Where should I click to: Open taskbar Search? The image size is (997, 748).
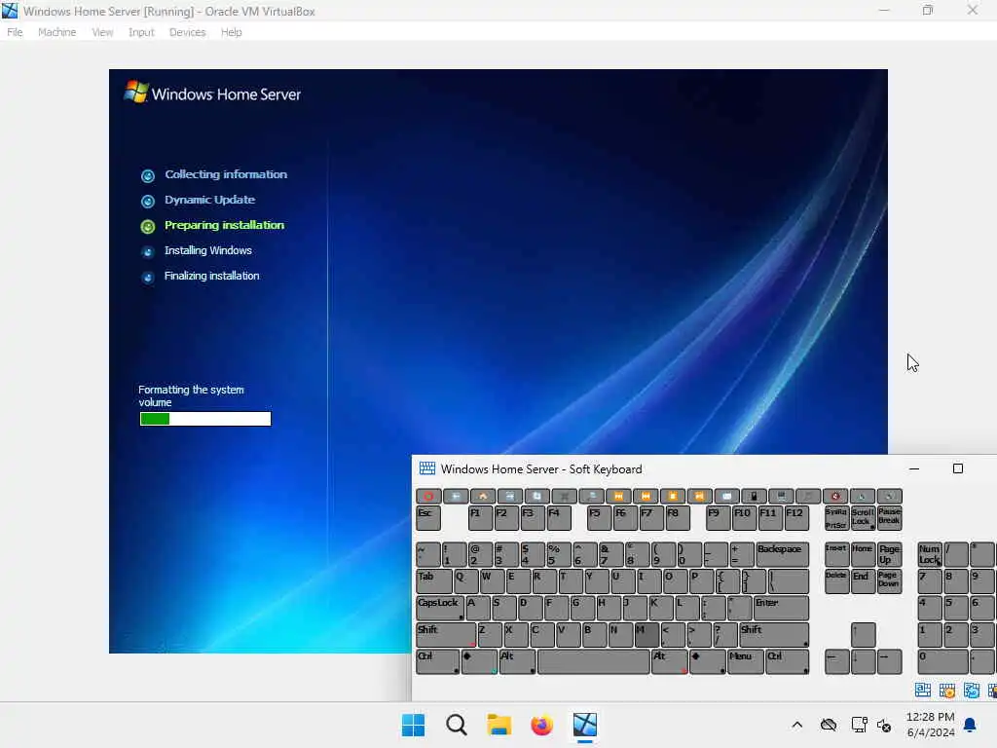456,725
